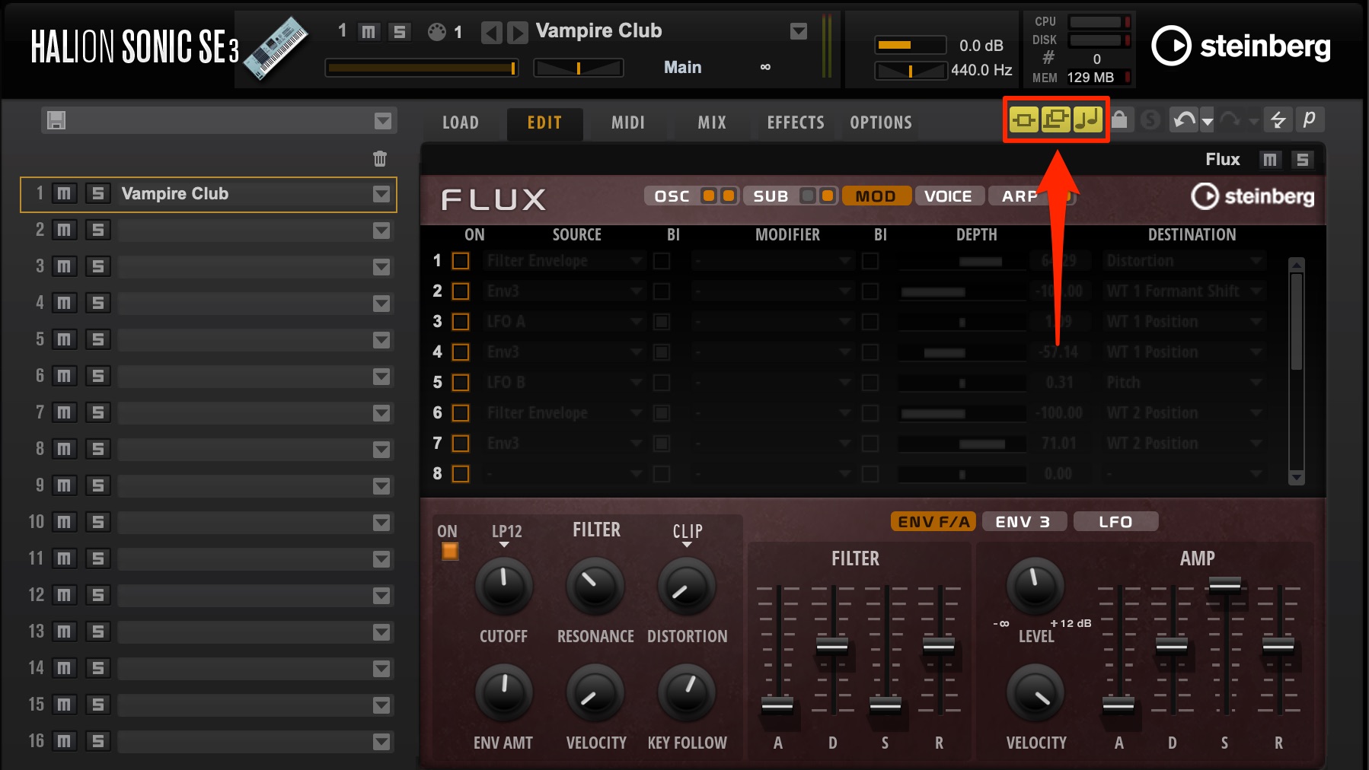
Task: Open the OSC page in Flux
Action: tap(672, 196)
